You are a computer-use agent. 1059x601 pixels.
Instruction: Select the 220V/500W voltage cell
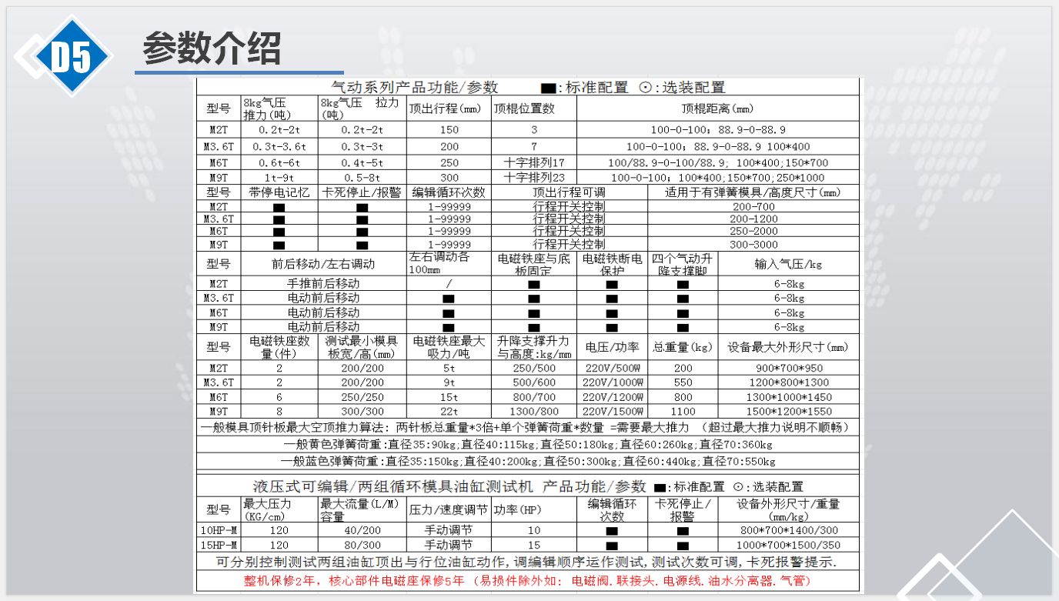[612, 368]
